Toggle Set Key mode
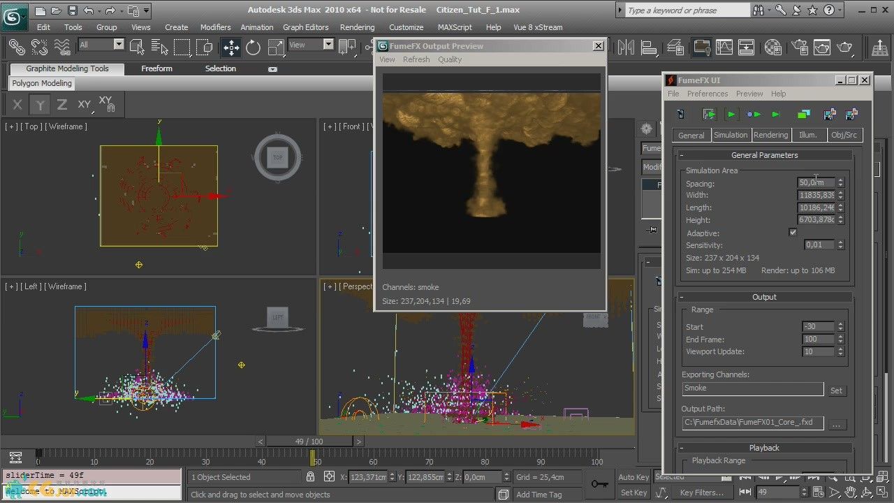Screen dimensions: 894x503 tap(633, 493)
